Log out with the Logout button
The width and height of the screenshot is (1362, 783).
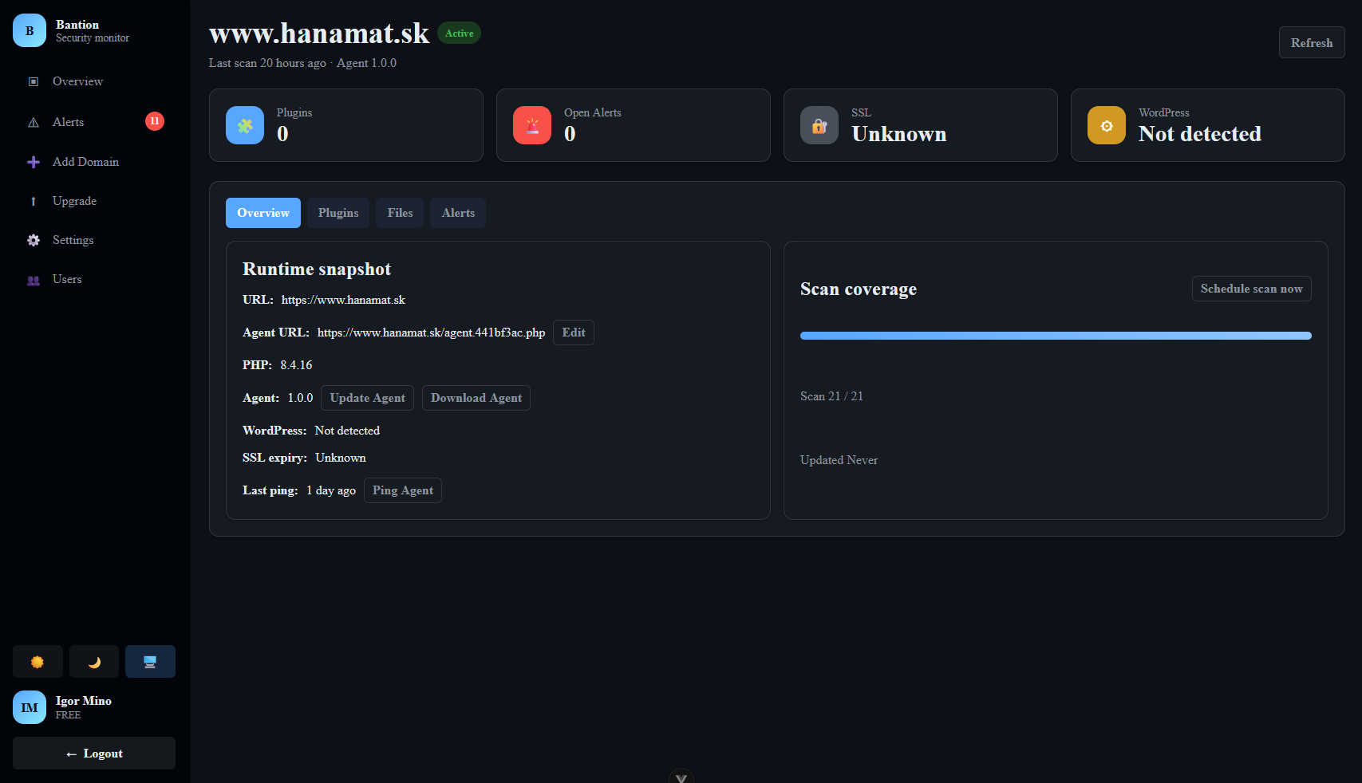coord(94,753)
